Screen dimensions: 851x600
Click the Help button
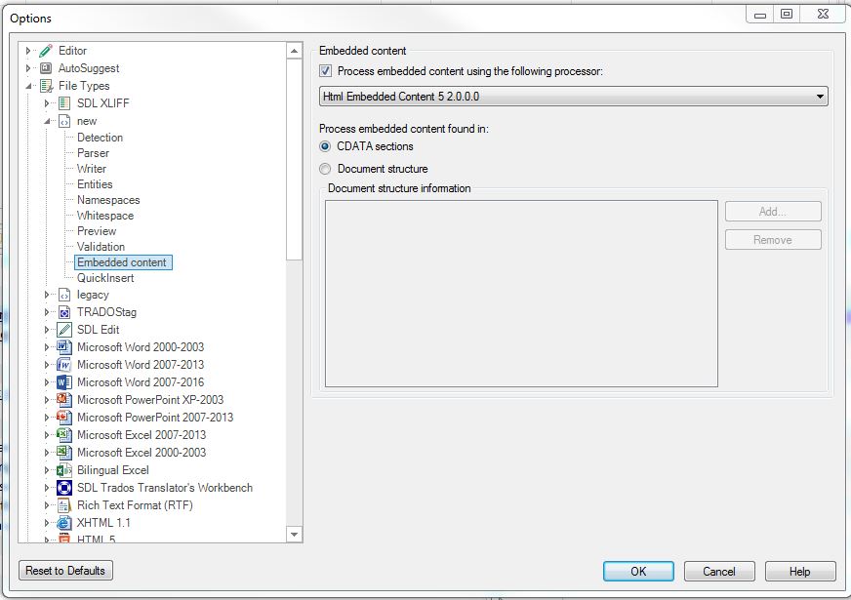(800, 572)
